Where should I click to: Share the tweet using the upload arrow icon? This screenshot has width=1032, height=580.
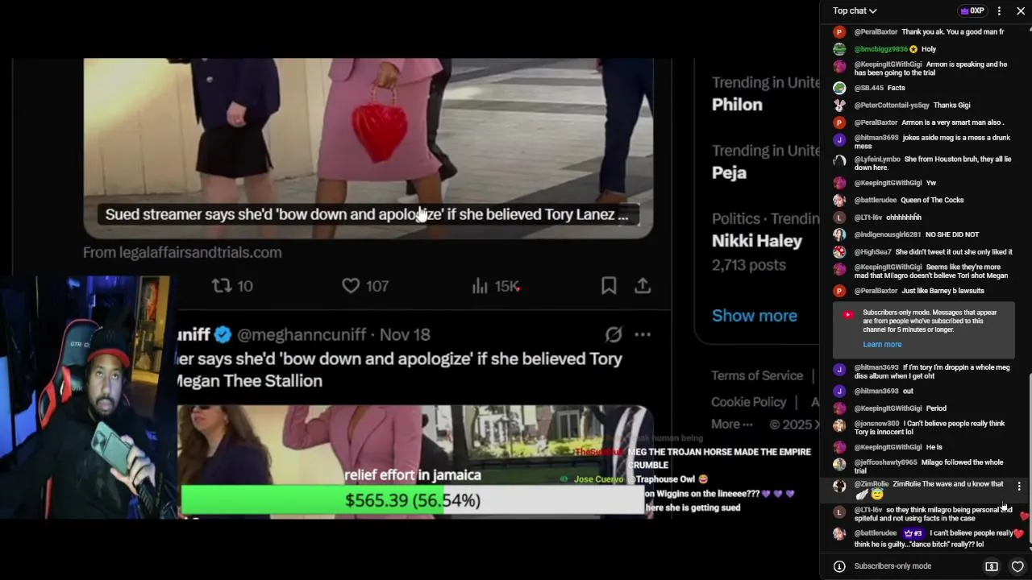(643, 285)
